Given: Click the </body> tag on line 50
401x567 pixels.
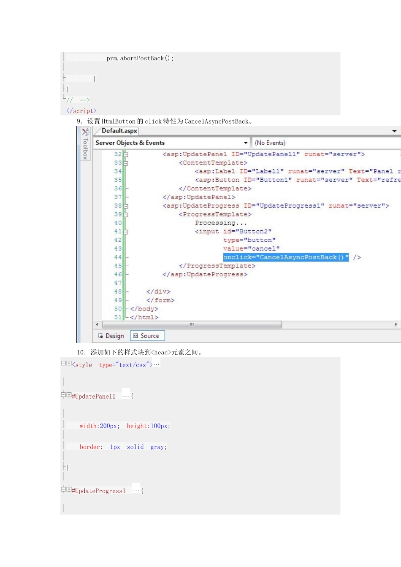Looking at the screenshot, I should click(x=144, y=309).
